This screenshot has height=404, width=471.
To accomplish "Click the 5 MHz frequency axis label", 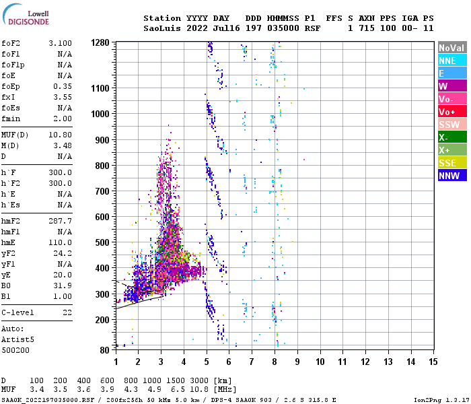I will (207, 362).
